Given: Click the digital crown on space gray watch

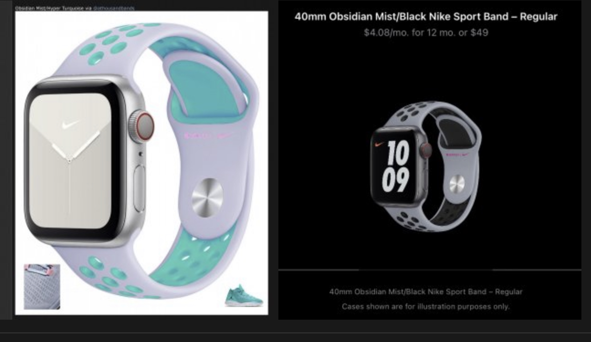Looking at the screenshot, I should (426, 150).
